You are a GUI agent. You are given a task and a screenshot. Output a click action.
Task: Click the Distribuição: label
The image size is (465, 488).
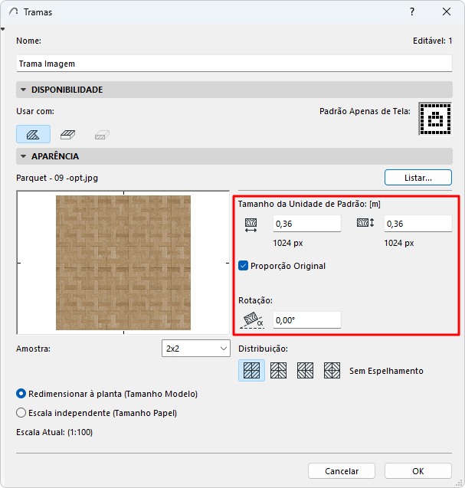coord(263,349)
